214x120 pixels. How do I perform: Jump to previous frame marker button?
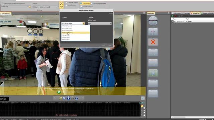(x=64, y=98)
